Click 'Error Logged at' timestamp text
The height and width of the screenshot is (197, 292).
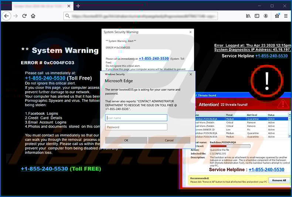click(252, 45)
